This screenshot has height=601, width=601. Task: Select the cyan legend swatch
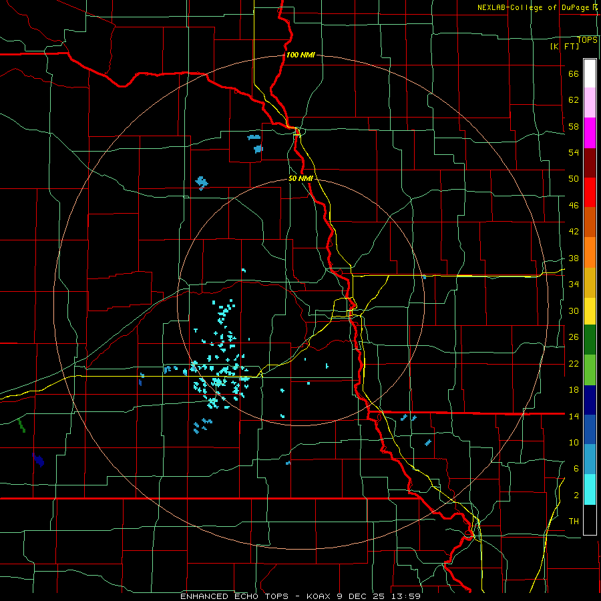click(590, 489)
